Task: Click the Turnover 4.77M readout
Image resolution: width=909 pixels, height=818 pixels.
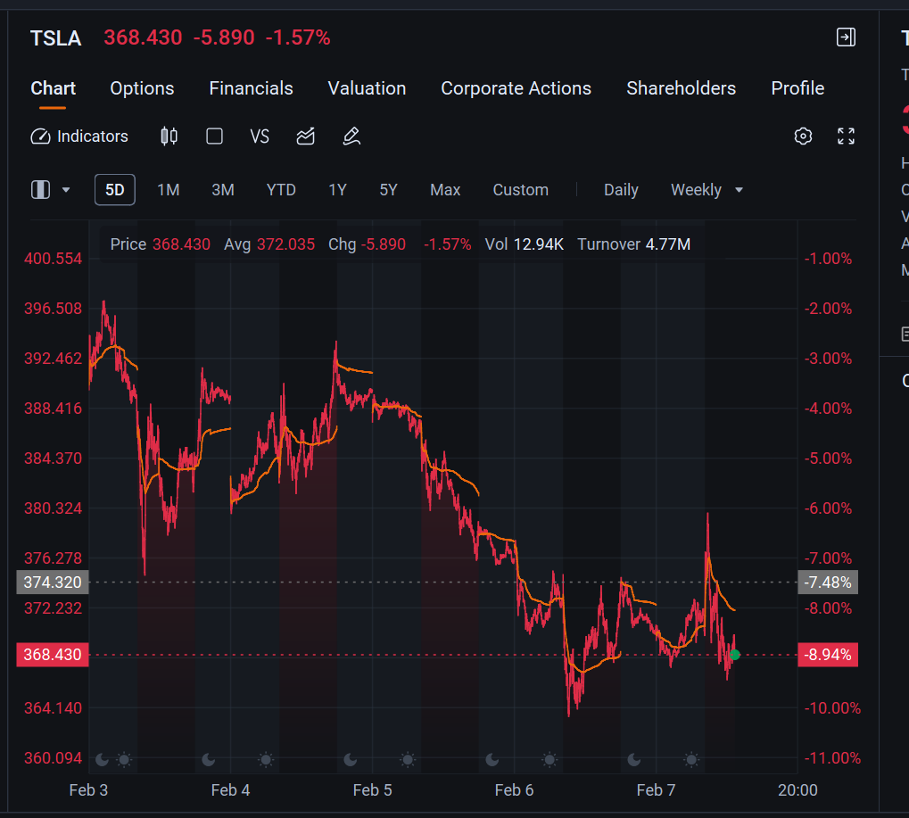Action: (633, 244)
